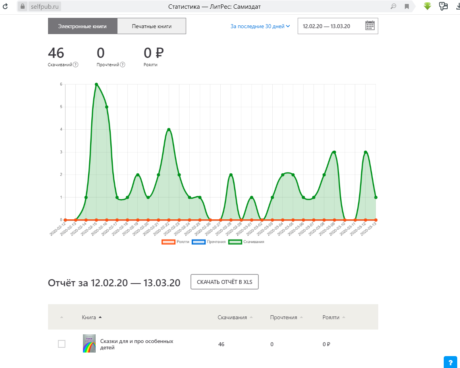460x368 pixels.
Task: Toggle the Роялти legend series
Action: tap(175, 242)
